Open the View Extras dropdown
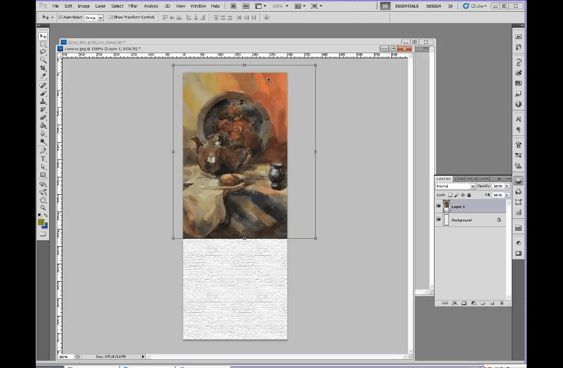 [x=261, y=6]
